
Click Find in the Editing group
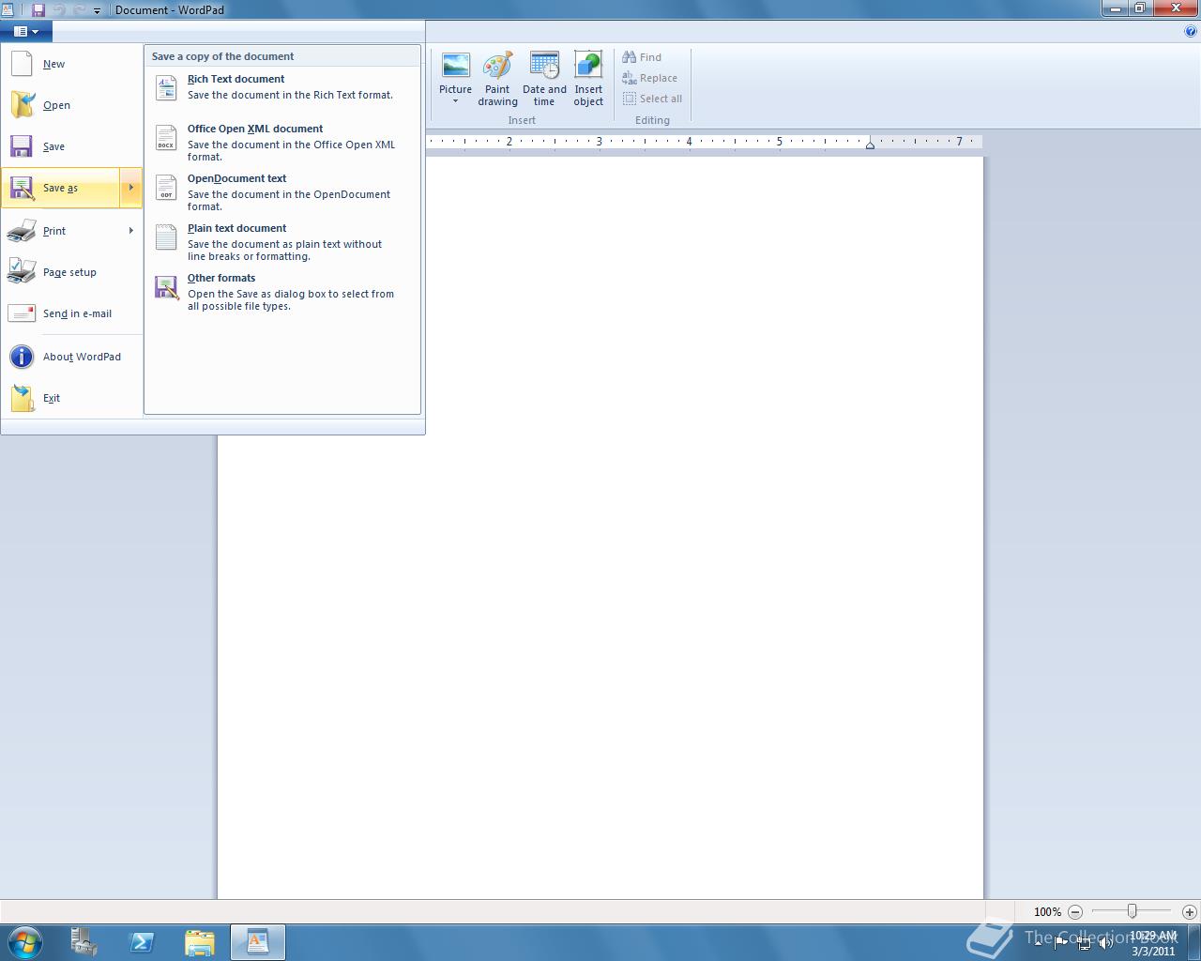642,57
